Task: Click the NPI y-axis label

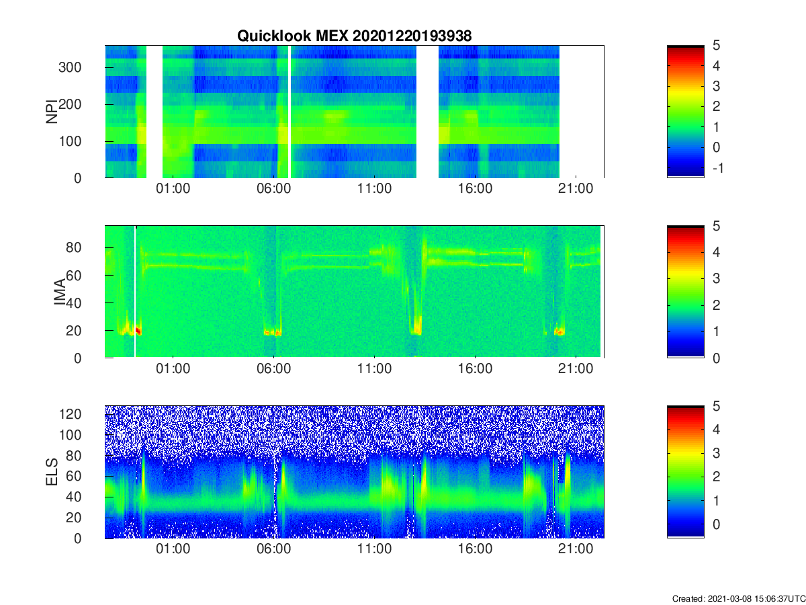Action: pyautogui.click(x=51, y=112)
